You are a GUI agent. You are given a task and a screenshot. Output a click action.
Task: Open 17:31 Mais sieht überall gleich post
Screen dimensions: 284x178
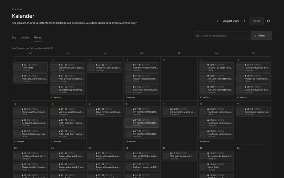(67, 79)
